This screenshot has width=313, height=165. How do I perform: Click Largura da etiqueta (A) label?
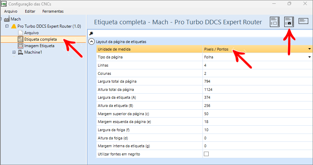tap(117, 97)
